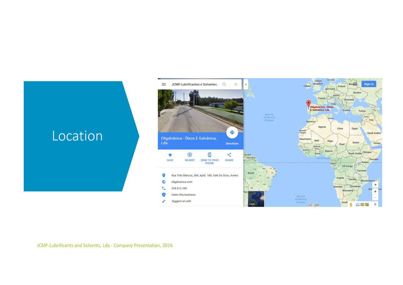Click Send to your phone icon
This screenshot has width=403, height=285.
pos(210,155)
